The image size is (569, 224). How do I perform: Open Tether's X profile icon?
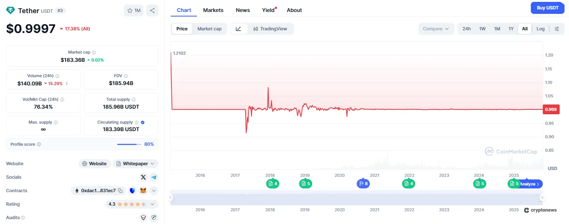click(x=143, y=177)
